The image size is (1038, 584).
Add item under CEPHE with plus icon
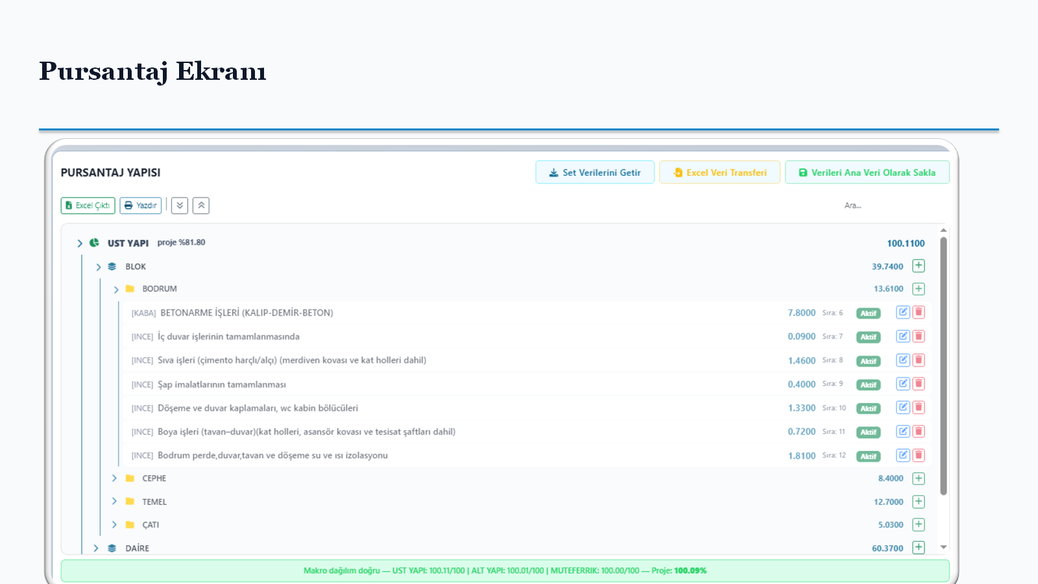(x=919, y=478)
